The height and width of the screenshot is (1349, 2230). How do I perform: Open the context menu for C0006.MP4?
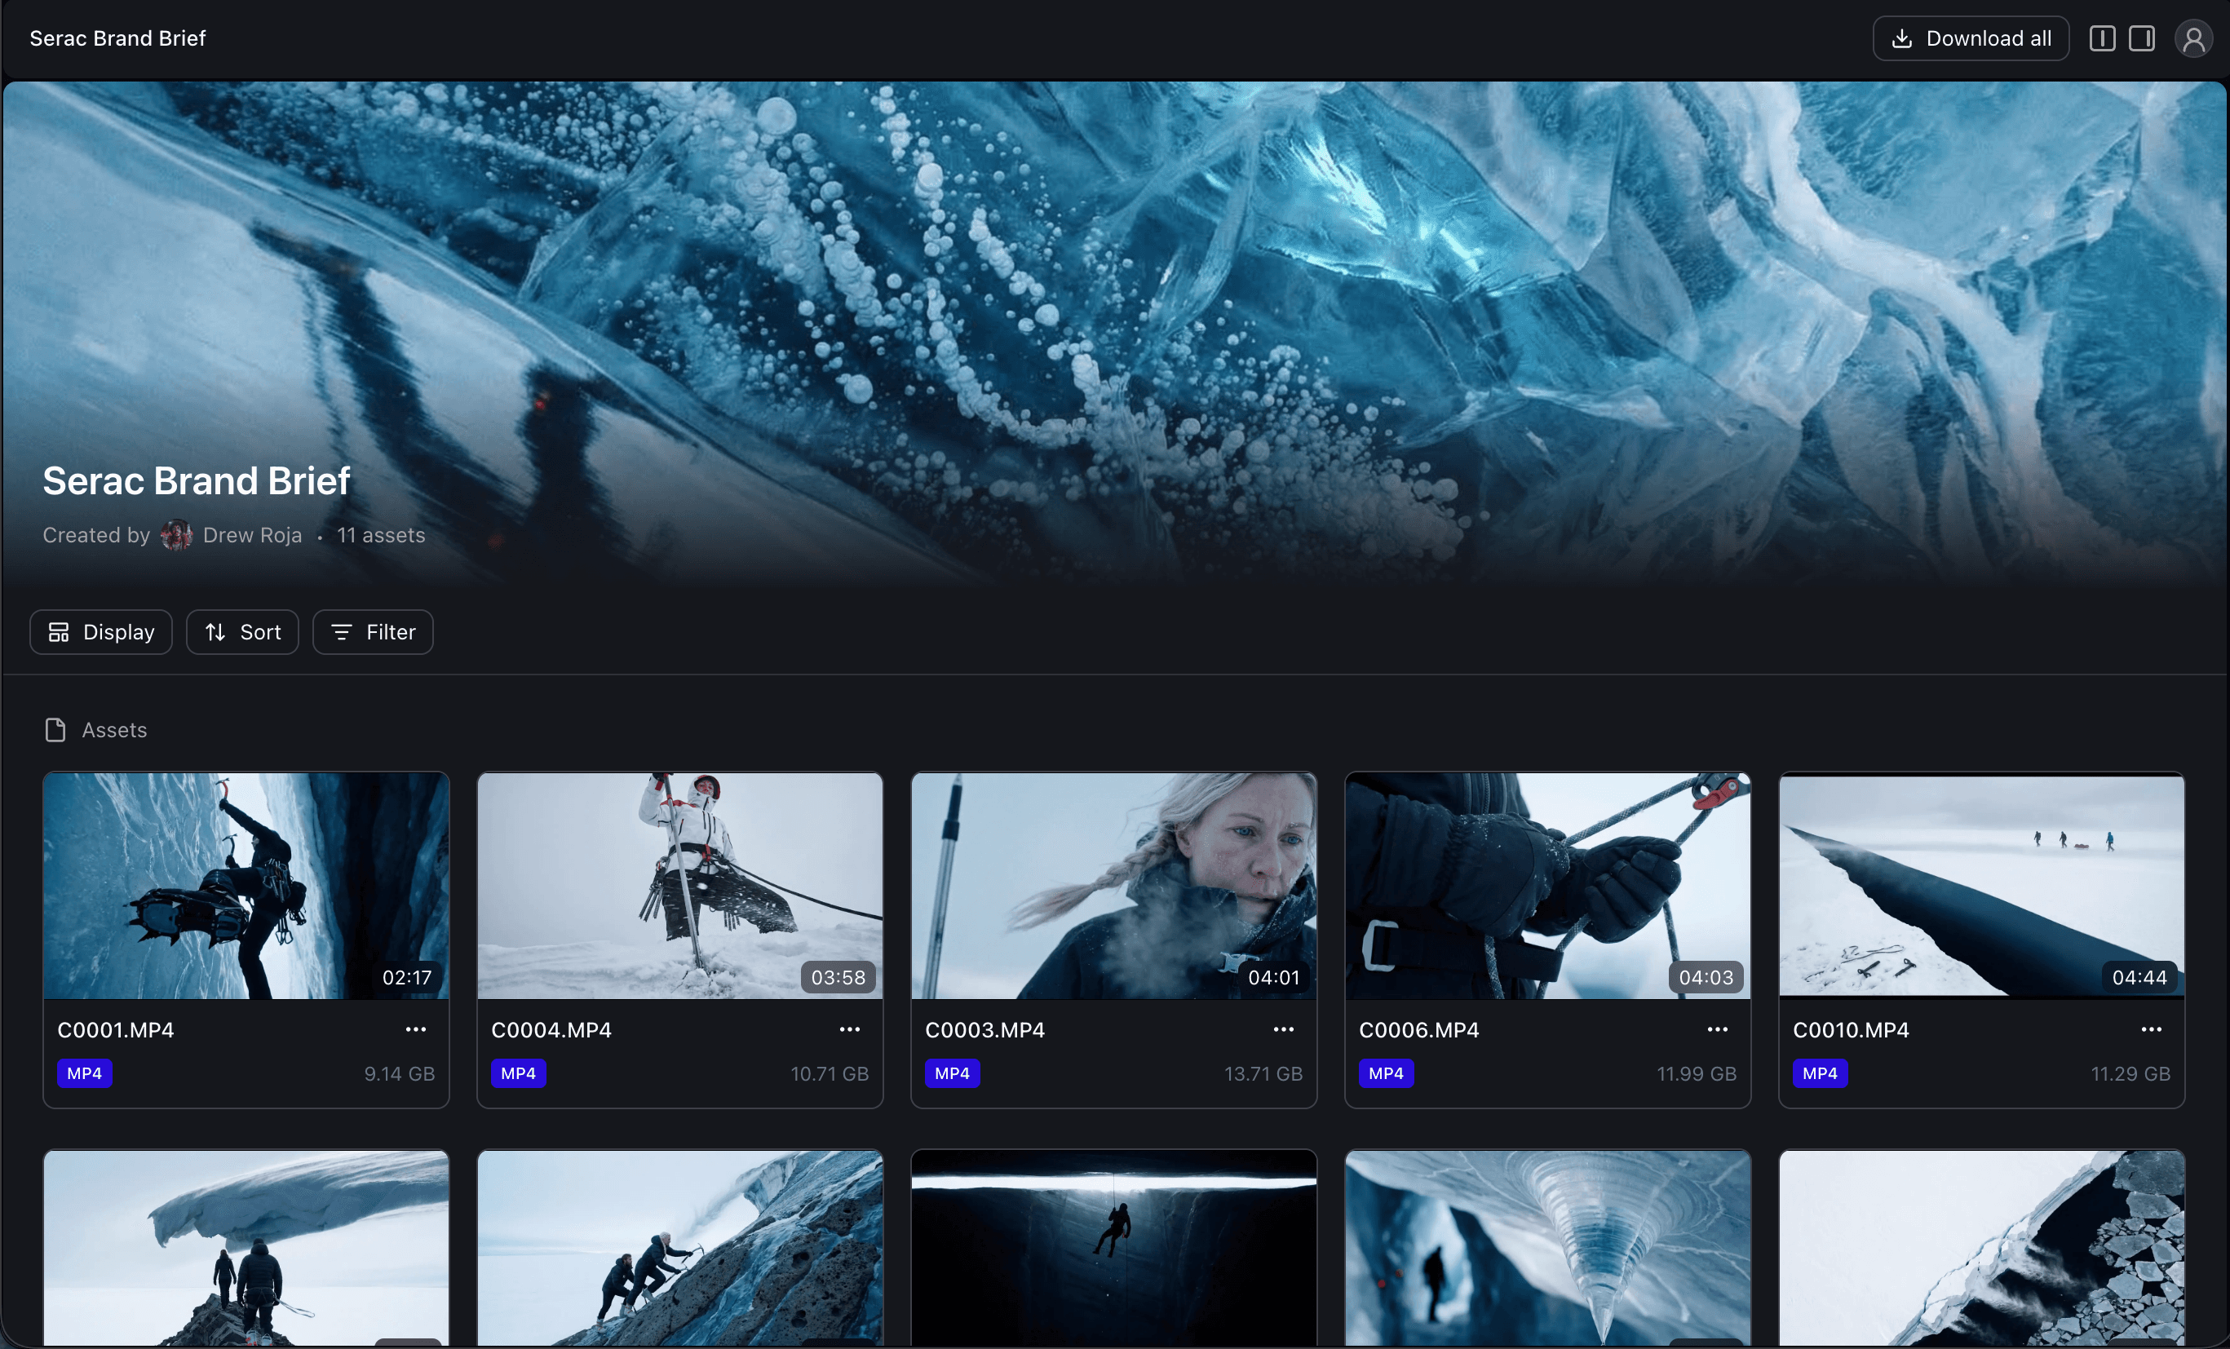pos(1717,1029)
